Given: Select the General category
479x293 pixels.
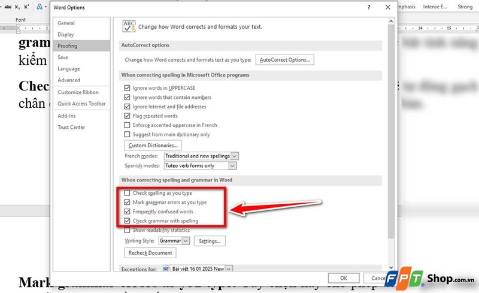Looking at the screenshot, I should point(81,23).
